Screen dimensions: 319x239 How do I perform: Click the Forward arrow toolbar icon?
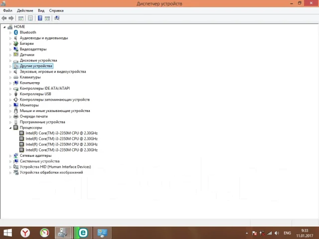coord(11,18)
